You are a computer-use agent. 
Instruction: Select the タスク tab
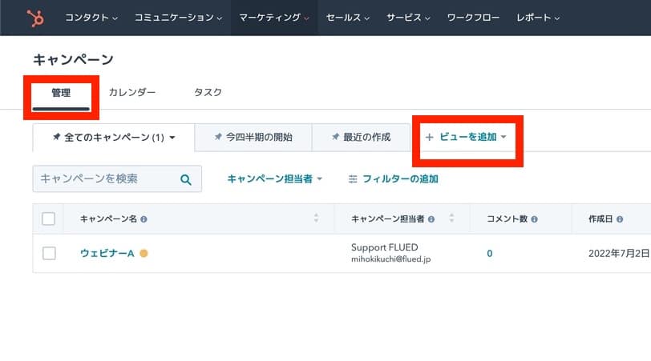pyautogui.click(x=208, y=92)
